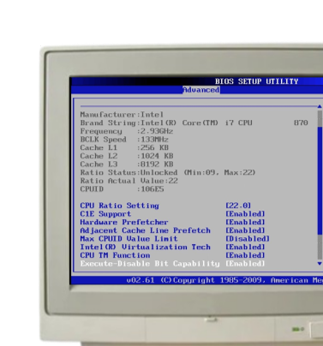Toggle Adjacent Cache Line Prefetch [Enabled] value
This screenshot has width=323, height=346.
click(245, 230)
